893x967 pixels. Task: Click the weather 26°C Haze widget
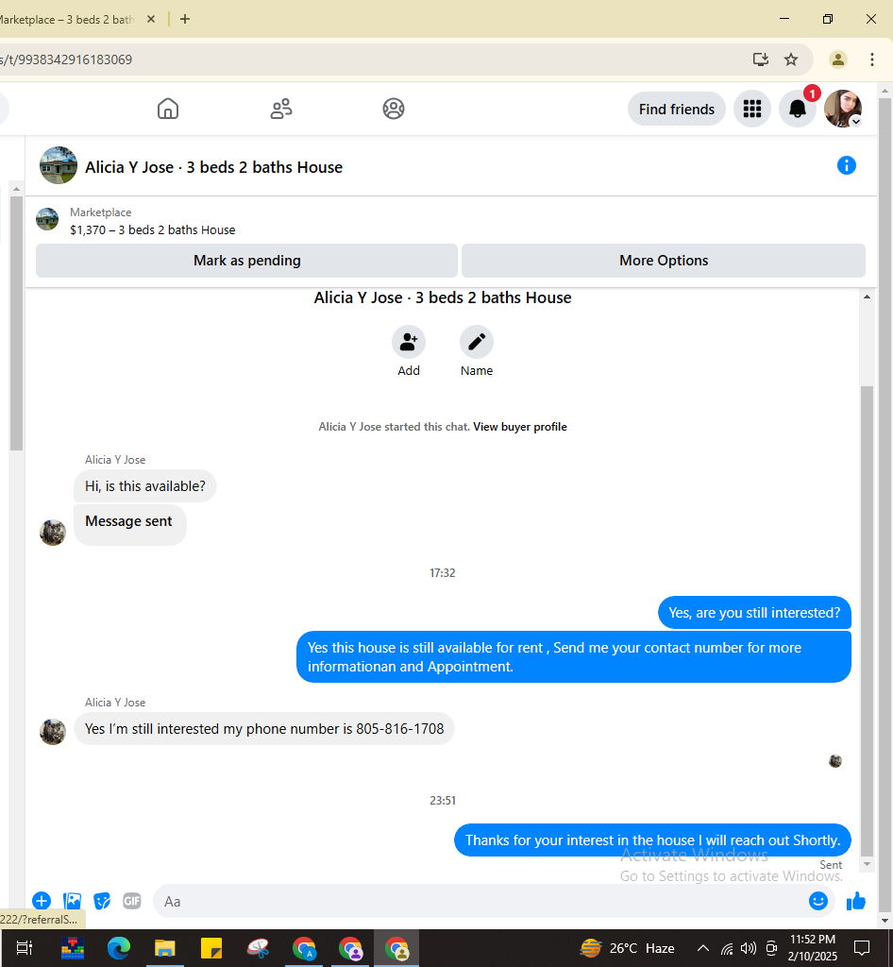pyautogui.click(x=628, y=948)
